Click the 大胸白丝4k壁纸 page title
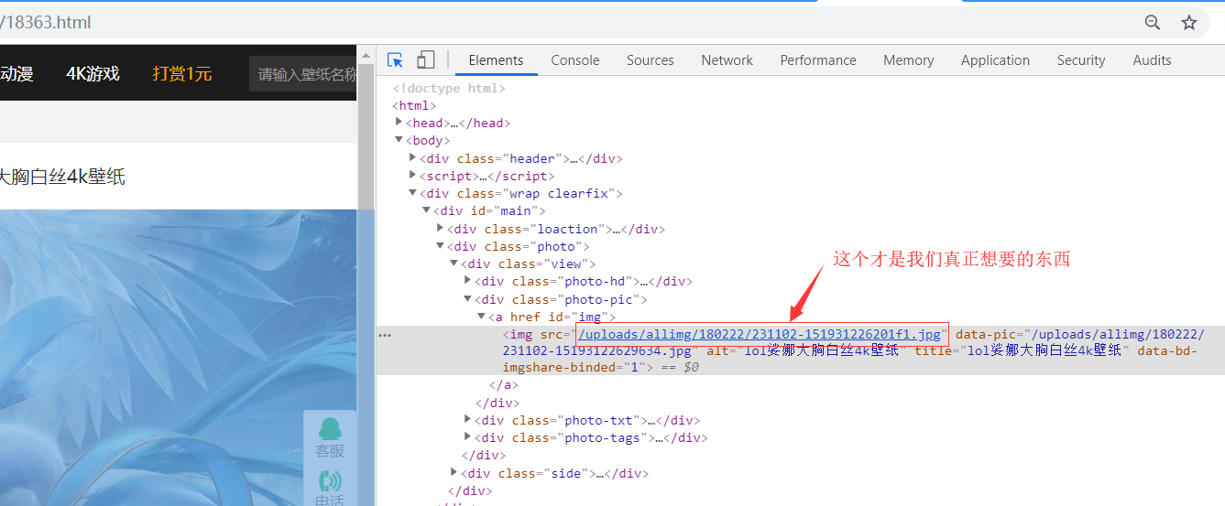 62,178
